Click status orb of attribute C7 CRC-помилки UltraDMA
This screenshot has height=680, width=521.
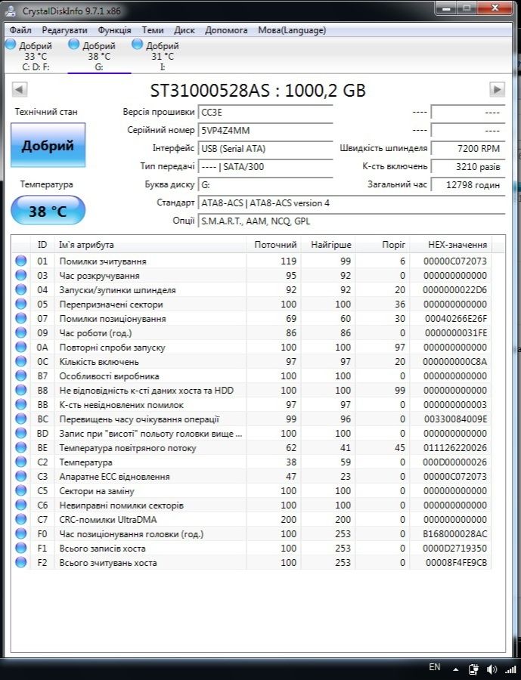(x=21, y=519)
